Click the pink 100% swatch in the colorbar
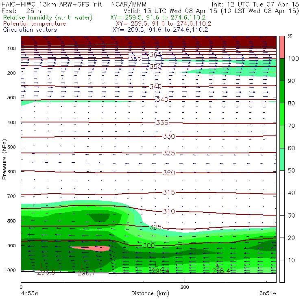This screenshot has height=301, width=301. [282, 47]
